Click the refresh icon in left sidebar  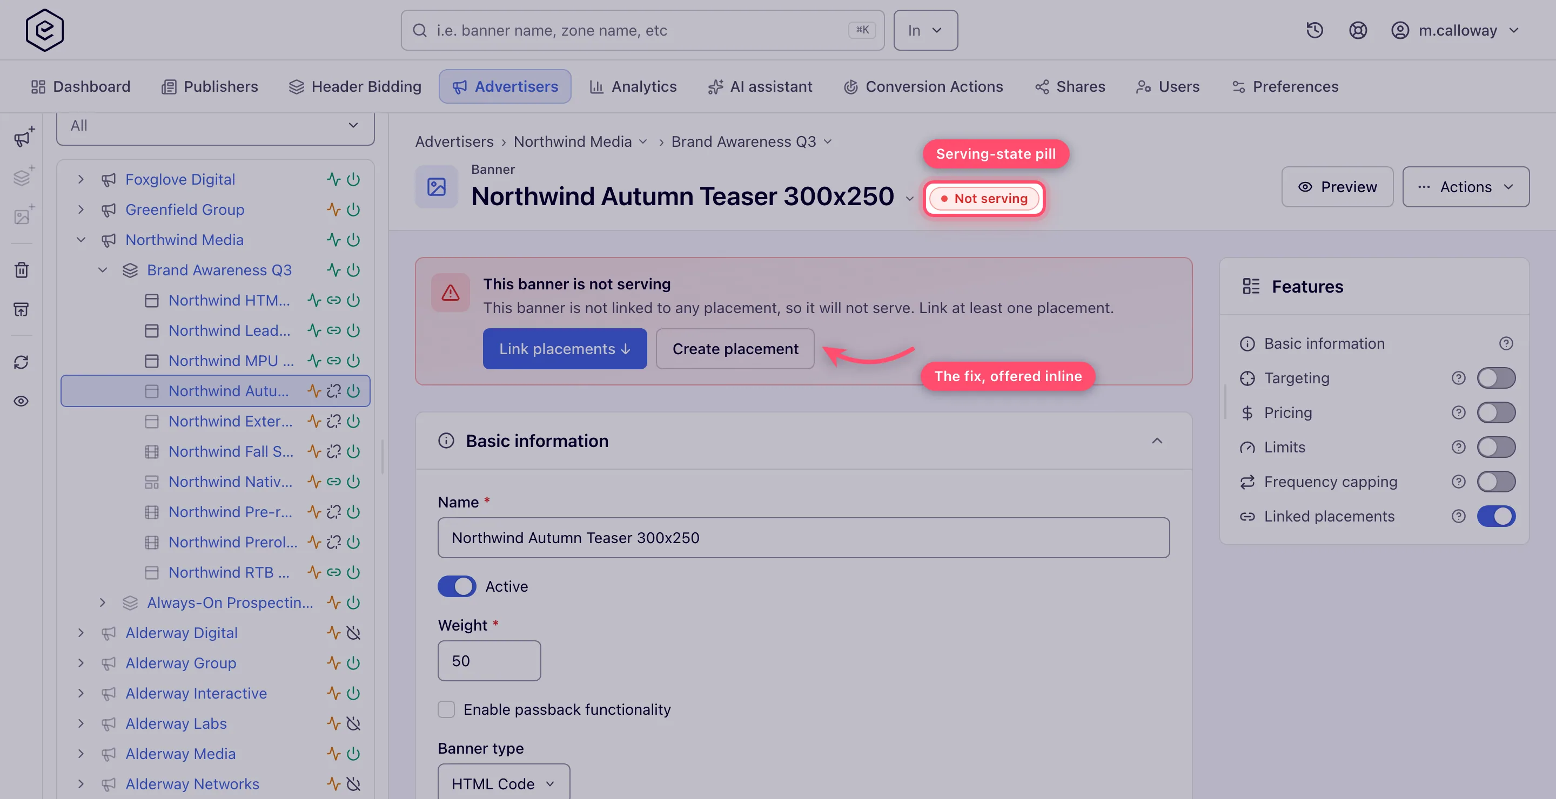click(22, 362)
